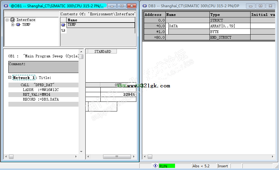The width and height of the screenshot is (279, 170).
Task: Click the STANDARD column header
Action: [102, 52]
